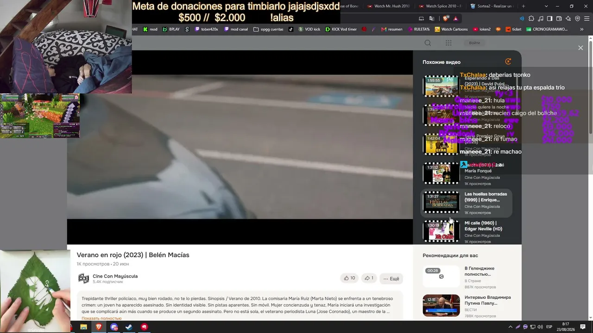
Task: Open Las huellas borradas video thumbnail
Action: tap(441, 202)
